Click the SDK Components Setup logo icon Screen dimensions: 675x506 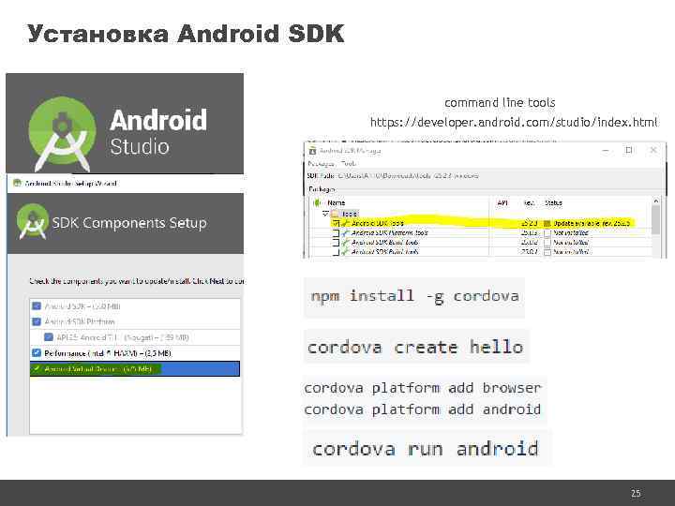point(33,221)
